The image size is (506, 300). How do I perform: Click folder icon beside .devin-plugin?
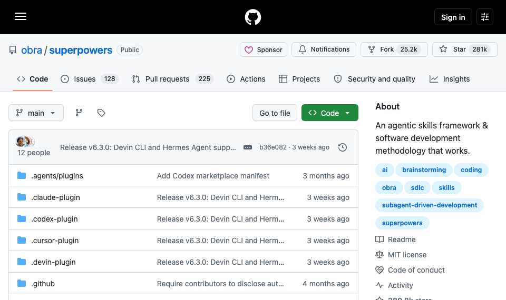click(x=22, y=262)
